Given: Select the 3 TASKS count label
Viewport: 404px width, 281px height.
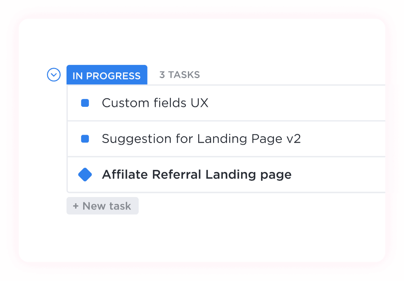Looking at the screenshot, I should pyautogui.click(x=180, y=75).
